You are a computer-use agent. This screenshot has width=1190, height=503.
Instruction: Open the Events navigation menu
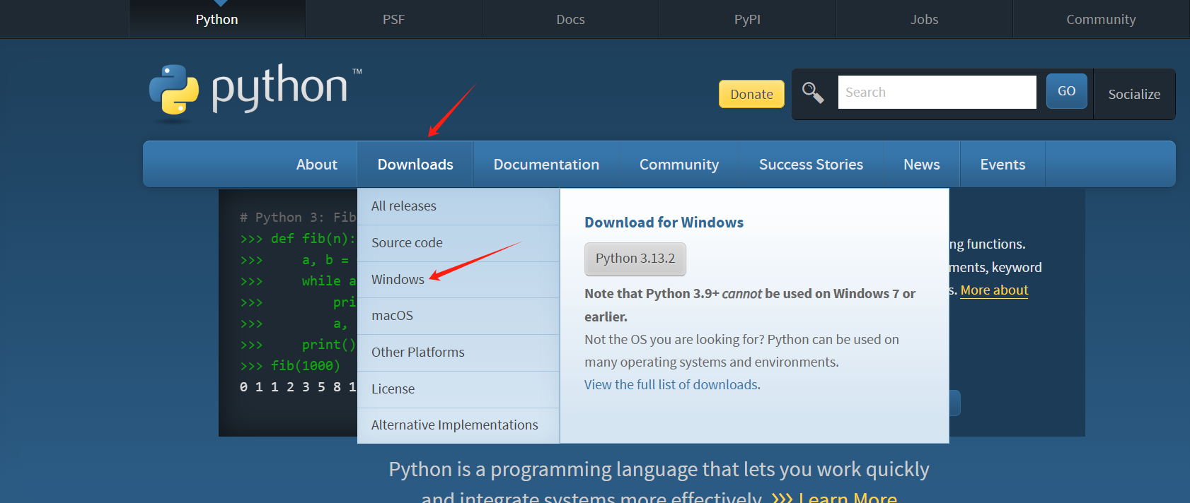[1003, 164]
